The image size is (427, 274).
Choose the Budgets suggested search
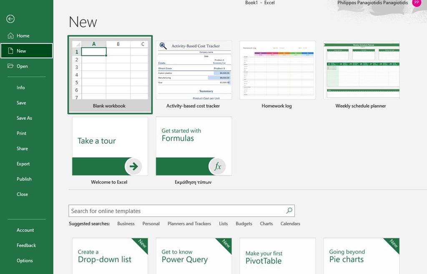[x=244, y=224]
